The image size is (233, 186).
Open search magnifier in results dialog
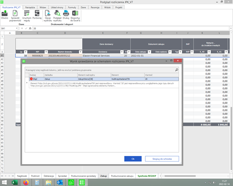tap(176, 70)
